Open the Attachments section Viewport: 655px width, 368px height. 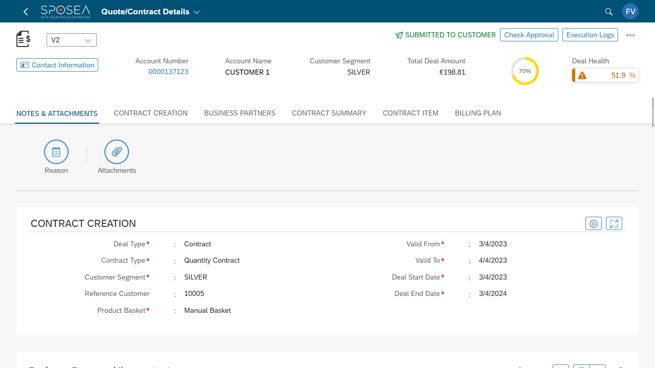[116, 152]
